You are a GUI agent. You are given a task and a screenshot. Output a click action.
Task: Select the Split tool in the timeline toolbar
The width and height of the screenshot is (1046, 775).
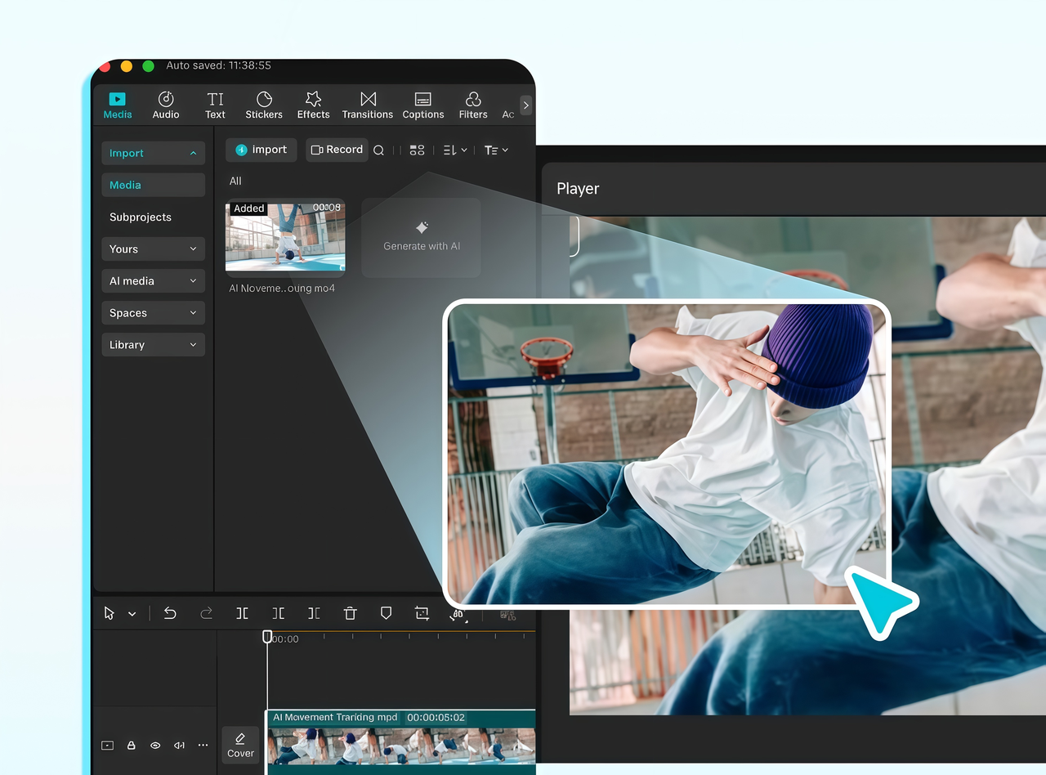click(x=242, y=613)
